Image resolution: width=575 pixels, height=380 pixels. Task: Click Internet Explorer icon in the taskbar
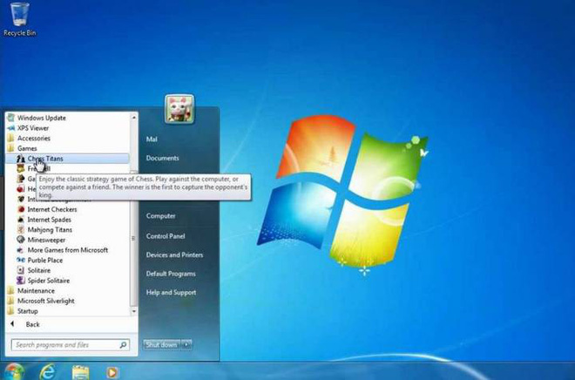[46, 370]
